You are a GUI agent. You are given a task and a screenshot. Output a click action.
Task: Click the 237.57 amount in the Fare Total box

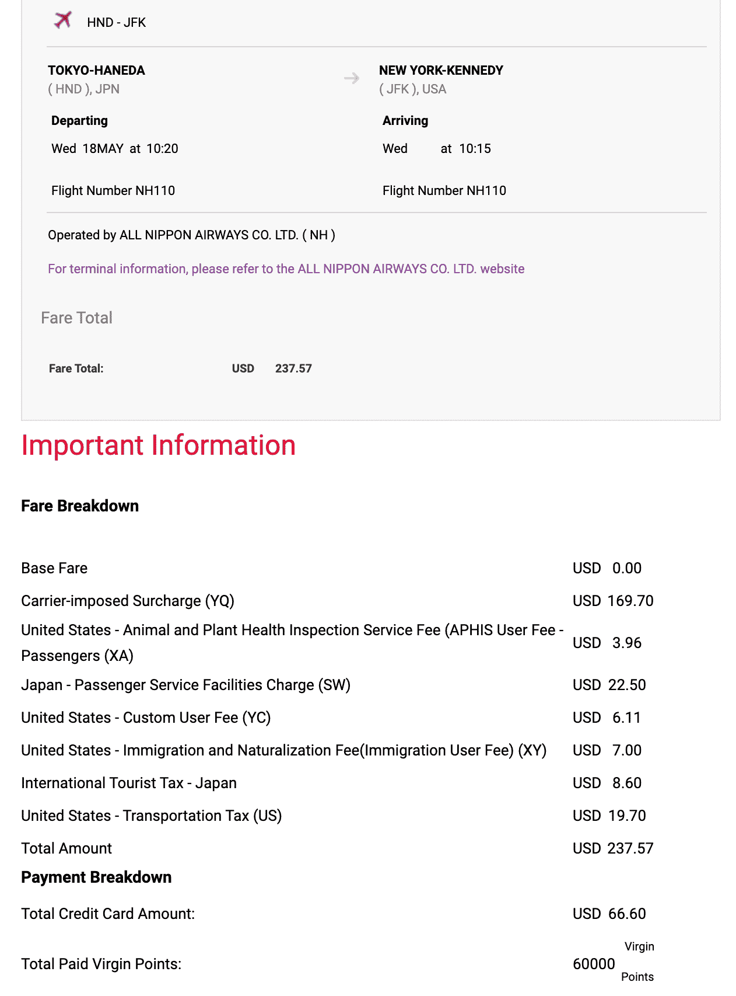coord(293,368)
